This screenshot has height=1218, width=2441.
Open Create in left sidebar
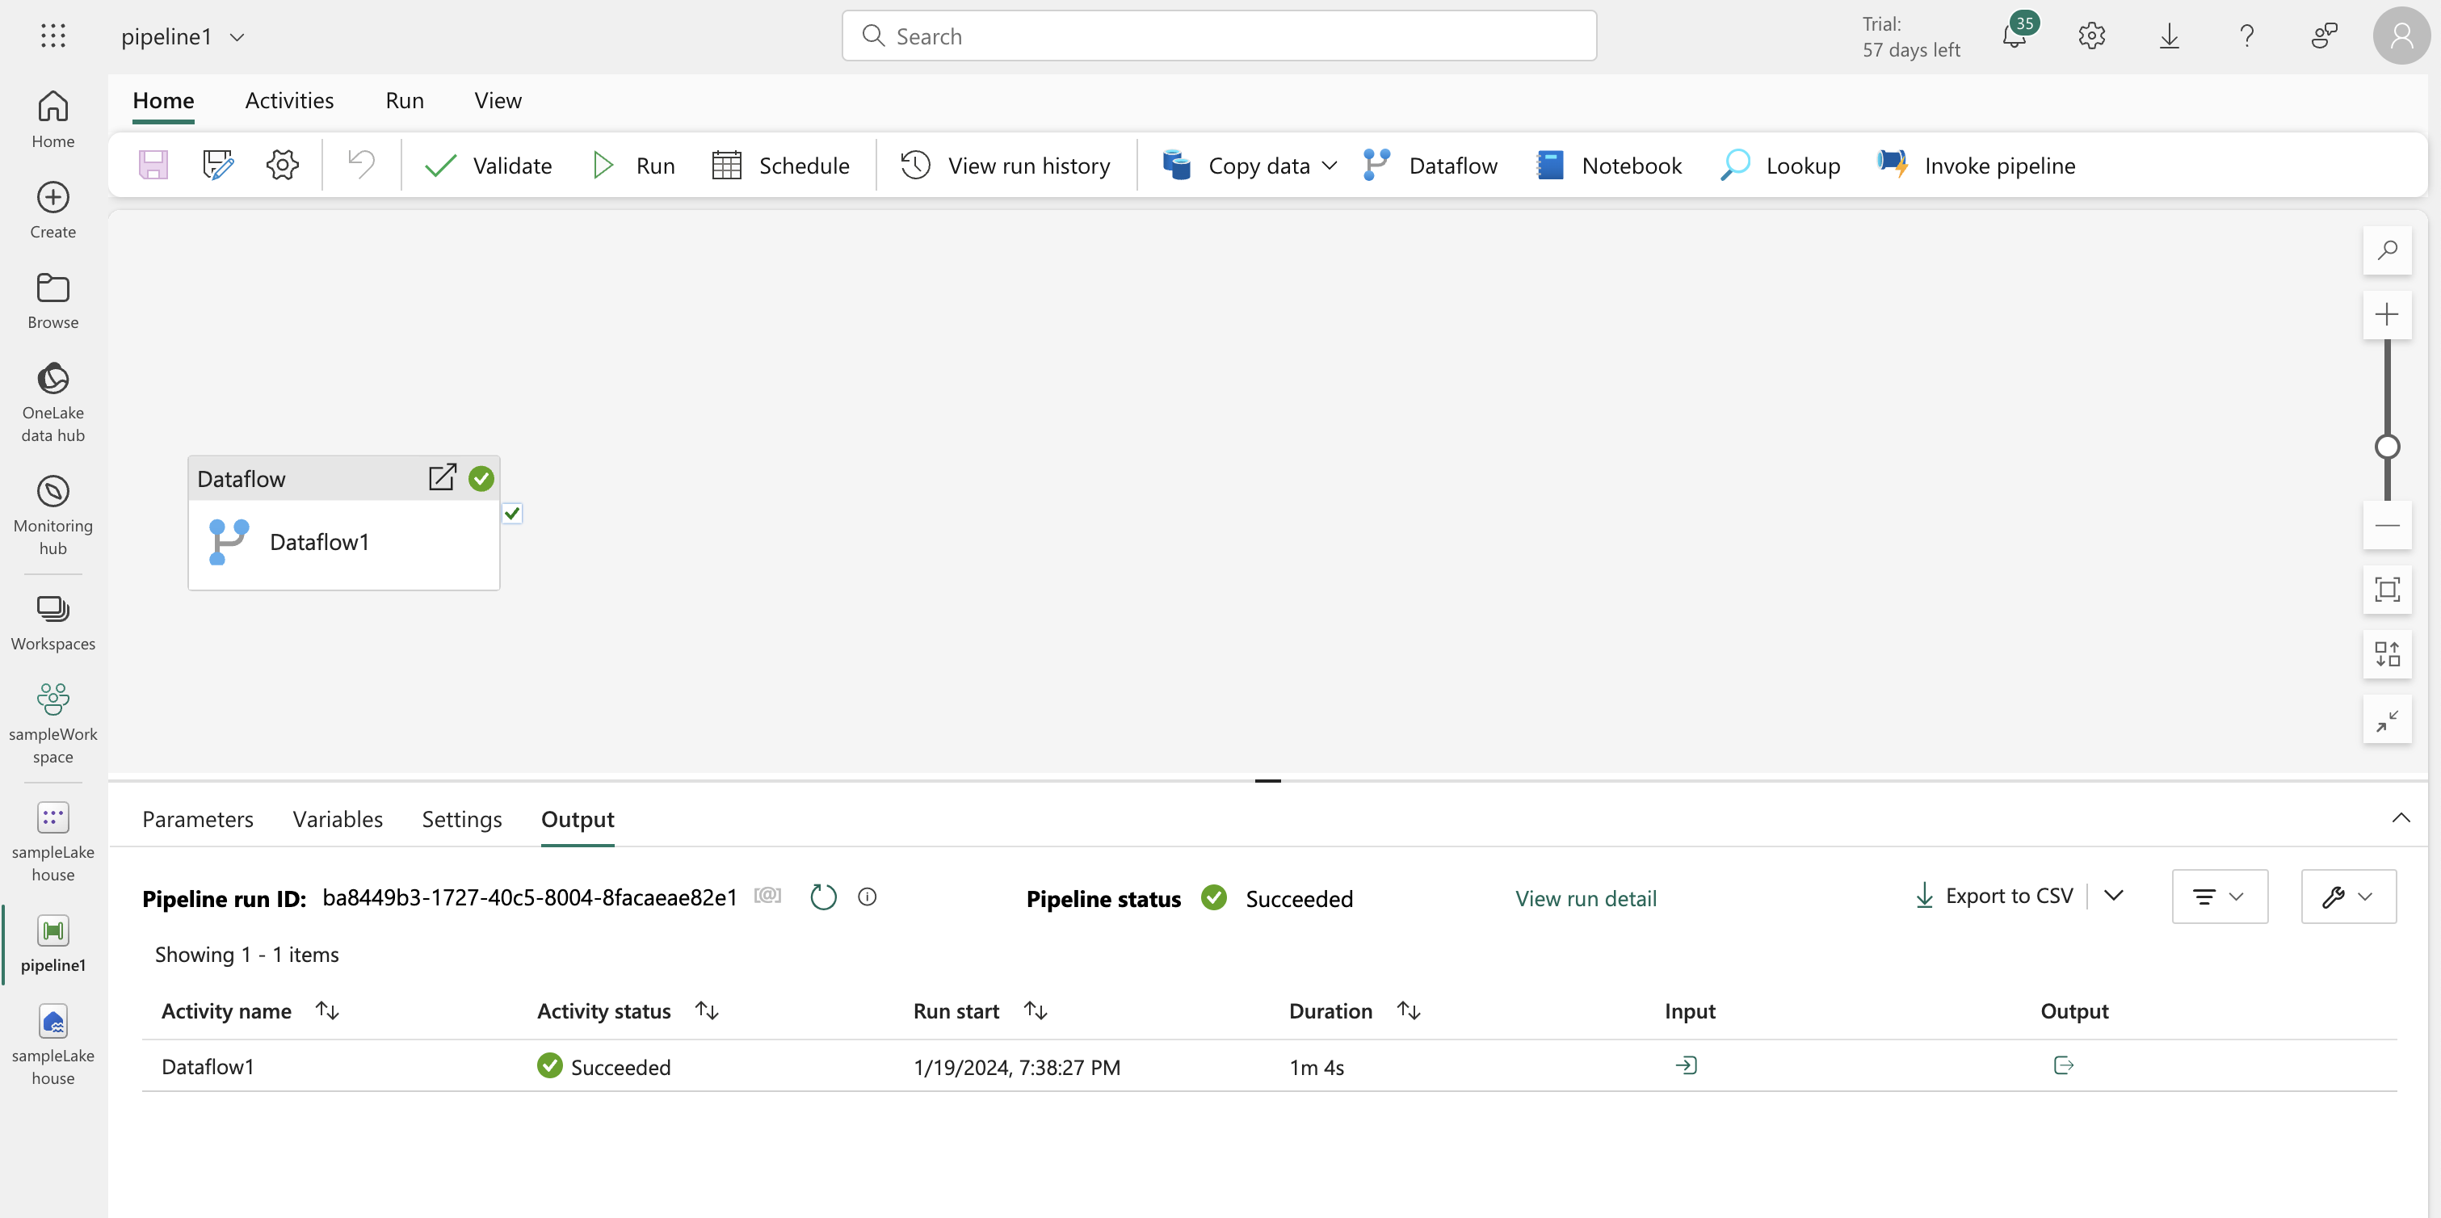coord(53,211)
